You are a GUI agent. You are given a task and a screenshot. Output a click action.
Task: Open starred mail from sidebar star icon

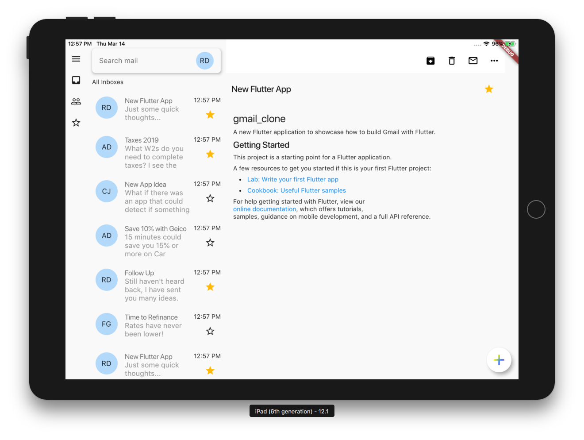[76, 123]
